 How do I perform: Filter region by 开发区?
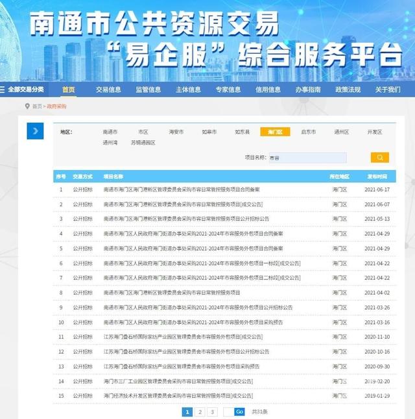tap(375, 132)
